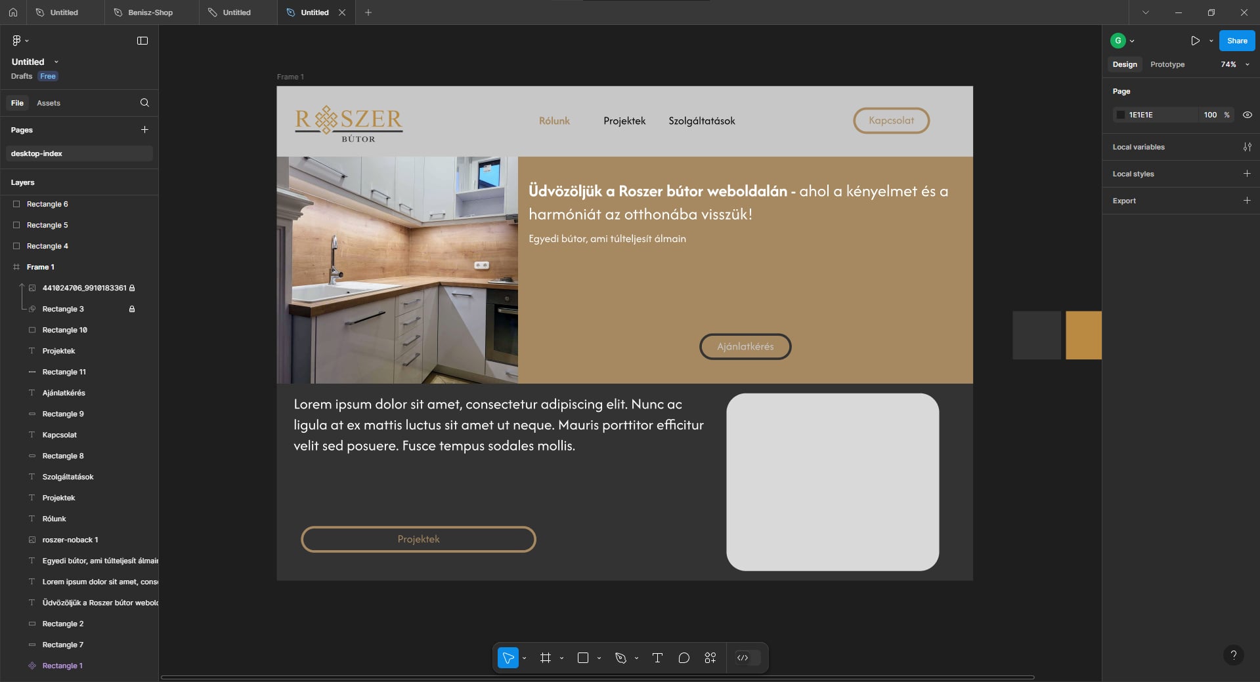This screenshot has width=1260, height=682.
Task: Select the Move tool in bottom toolbar
Action: coord(508,658)
